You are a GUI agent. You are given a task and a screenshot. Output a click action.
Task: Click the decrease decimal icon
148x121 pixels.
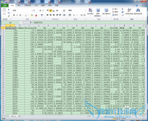click(x=84, y=15)
